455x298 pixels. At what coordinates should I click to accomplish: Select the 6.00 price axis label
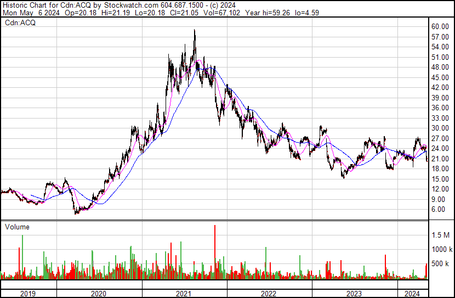439,210
